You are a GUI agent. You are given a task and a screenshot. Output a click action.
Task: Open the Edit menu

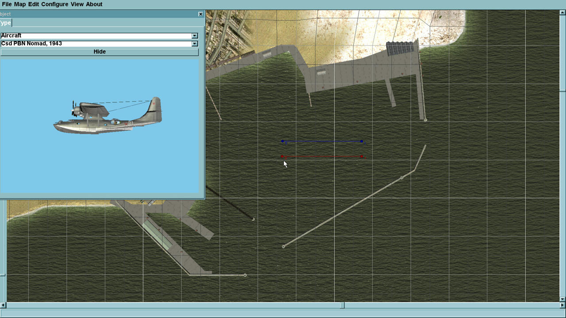click(34, 4)
